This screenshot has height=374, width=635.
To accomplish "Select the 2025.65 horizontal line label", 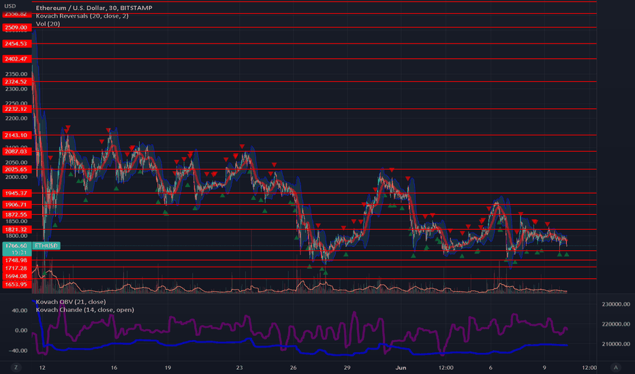I will tap(17, 169).
